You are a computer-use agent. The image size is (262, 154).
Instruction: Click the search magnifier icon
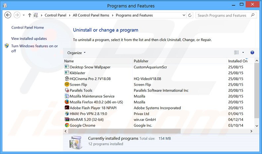(253, 15)
